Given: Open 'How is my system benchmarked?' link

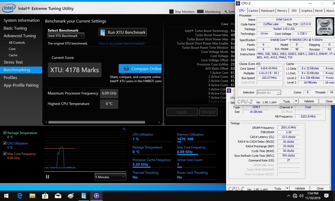Looking at the screenshot, I should [x=121, y=43].
